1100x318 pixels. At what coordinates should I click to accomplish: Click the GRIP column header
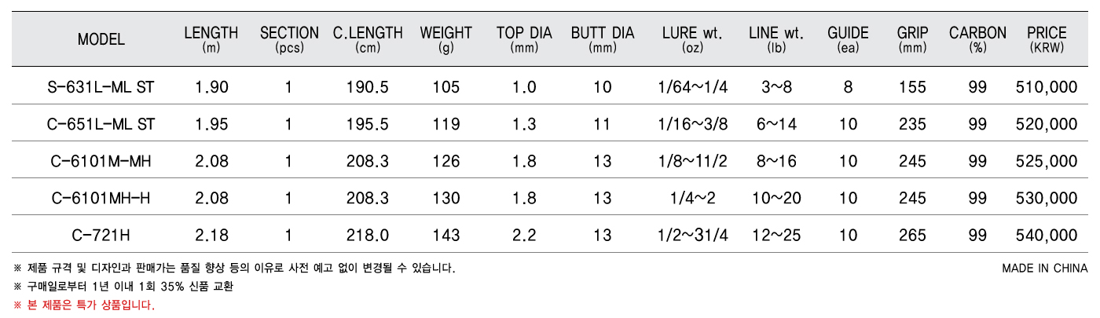912,39
